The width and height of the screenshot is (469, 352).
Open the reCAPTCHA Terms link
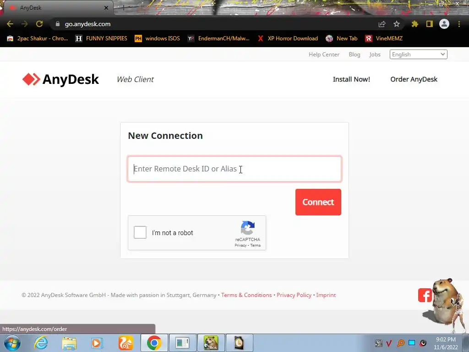(x=255, y=246)
